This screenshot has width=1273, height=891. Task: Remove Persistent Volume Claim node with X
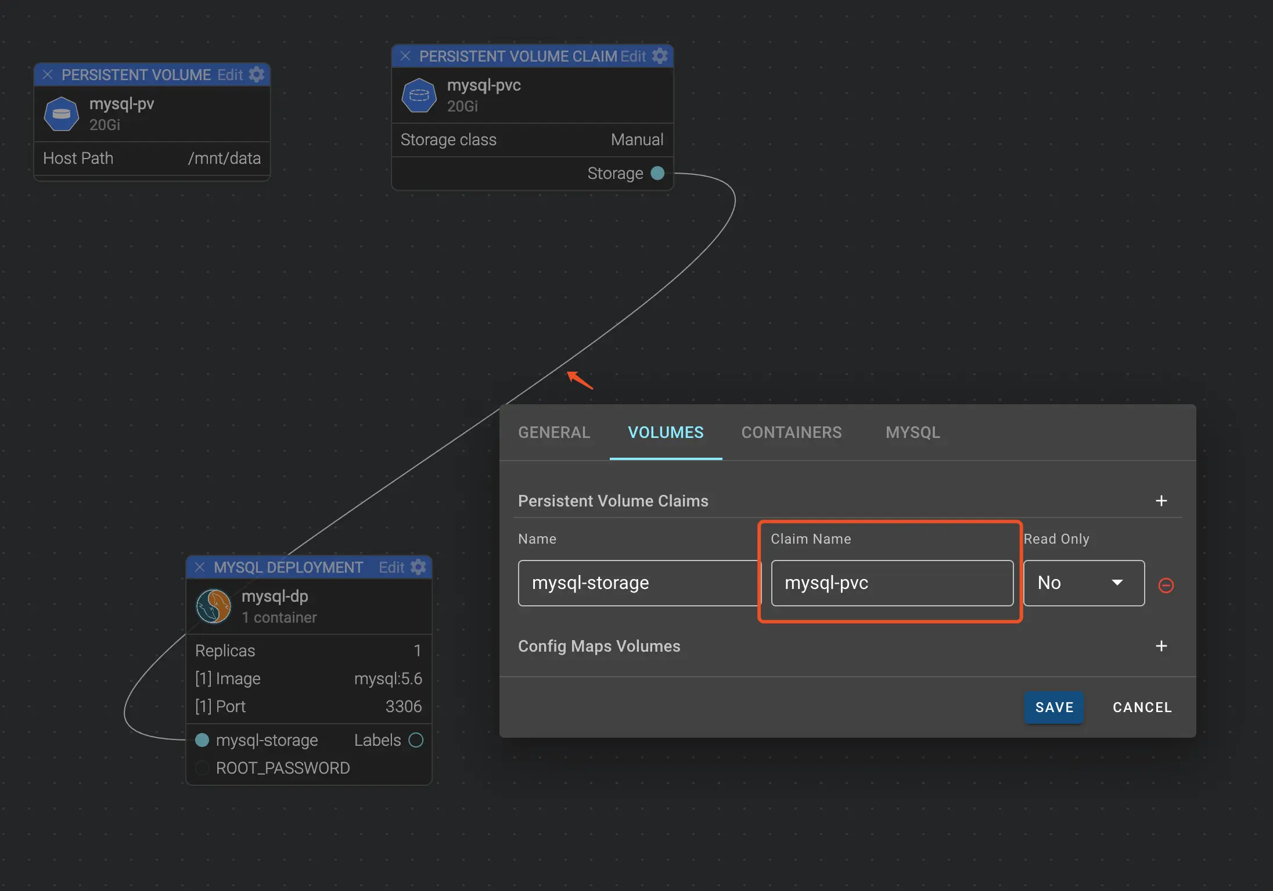click(x=405, y=56)
